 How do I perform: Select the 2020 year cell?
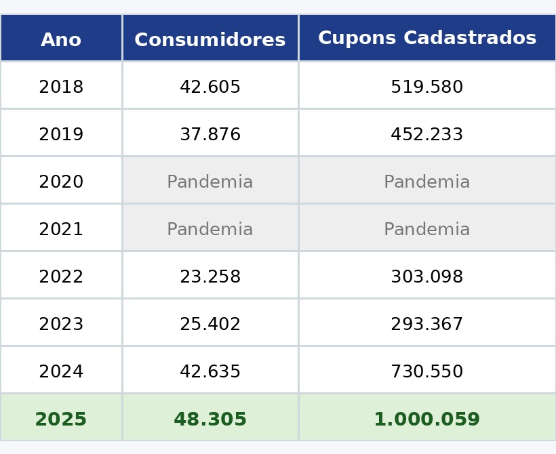tap(61, 182)
